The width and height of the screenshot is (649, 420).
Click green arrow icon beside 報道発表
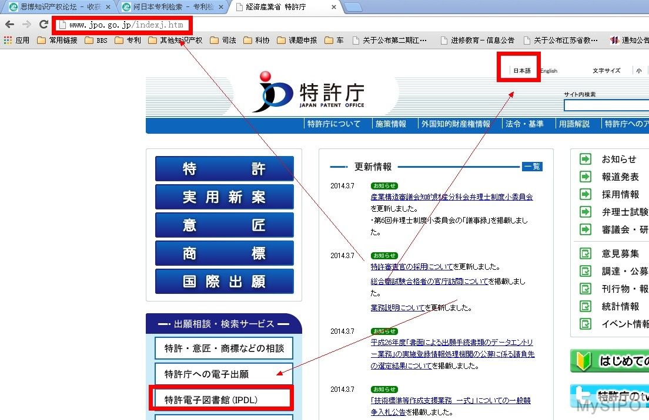586,177
